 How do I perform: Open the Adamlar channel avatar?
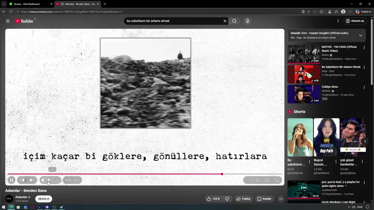(9, 199)
